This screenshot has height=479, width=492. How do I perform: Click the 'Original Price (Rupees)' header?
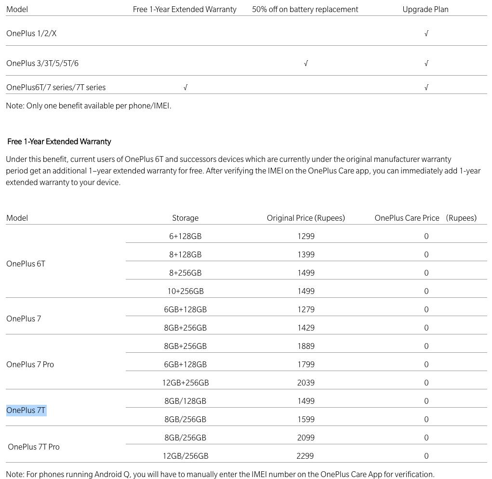tap(306, 218)
